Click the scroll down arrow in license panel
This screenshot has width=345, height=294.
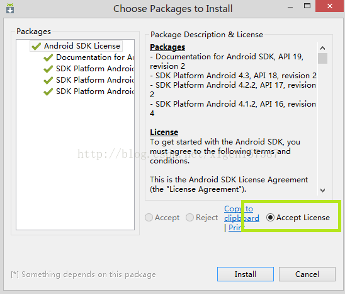322,190
